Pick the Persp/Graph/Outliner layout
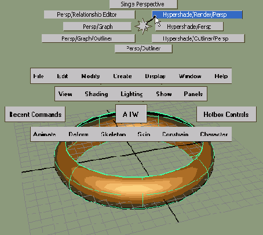Screen dimensions: 263x235 [89, 39]
